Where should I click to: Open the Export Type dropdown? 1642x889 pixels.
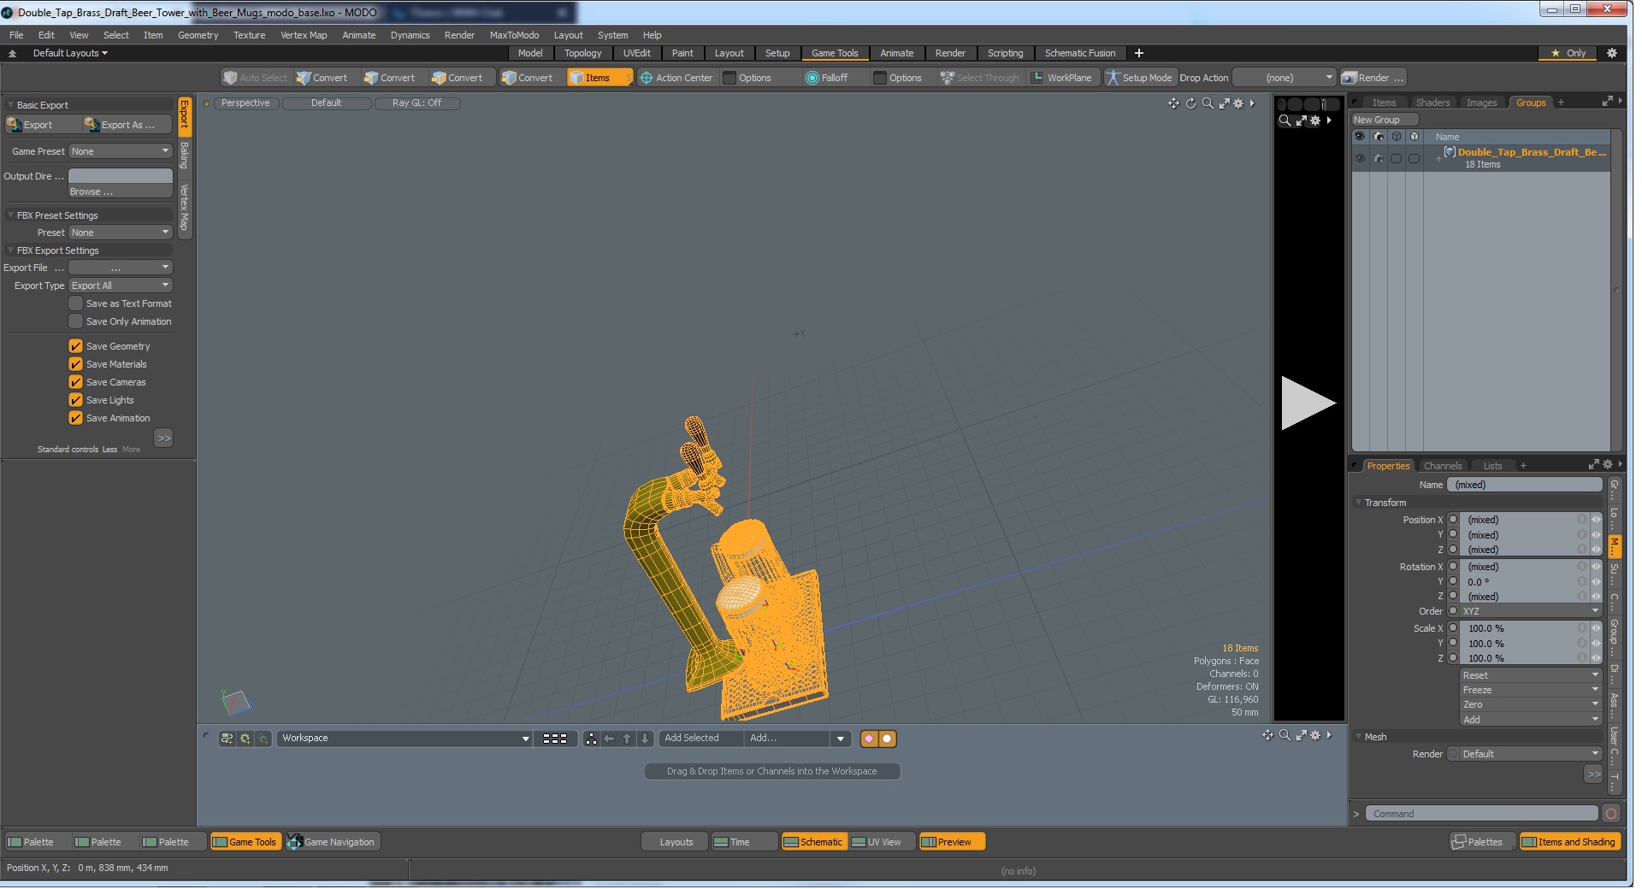tap(121, 286)
